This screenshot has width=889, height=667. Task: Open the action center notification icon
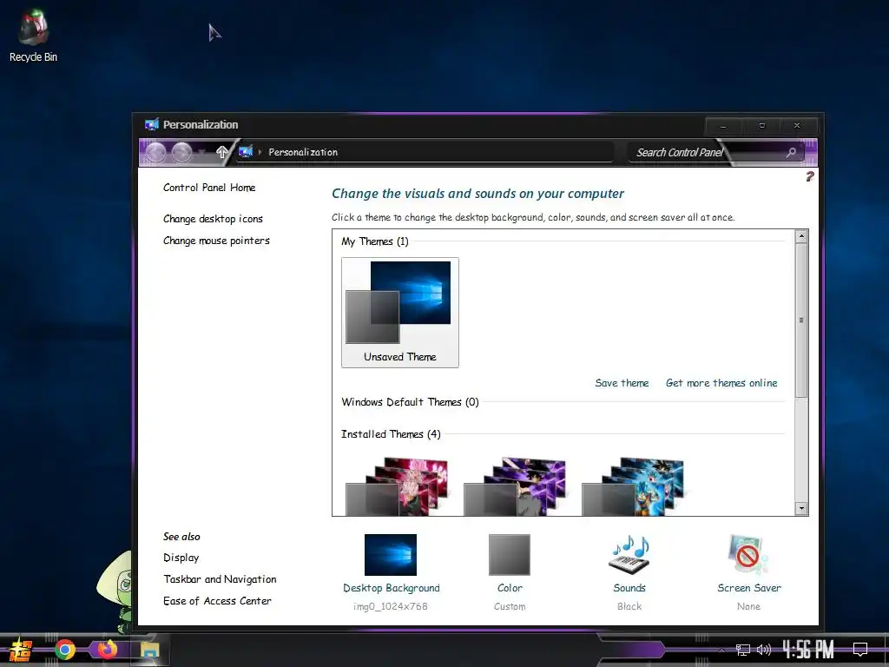point(860,650)
